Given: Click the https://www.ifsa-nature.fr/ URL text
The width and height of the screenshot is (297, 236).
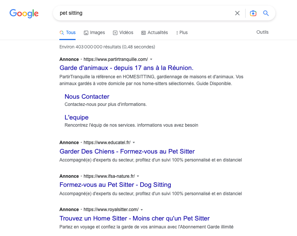Looking at the screenshot, I should 109,176.
